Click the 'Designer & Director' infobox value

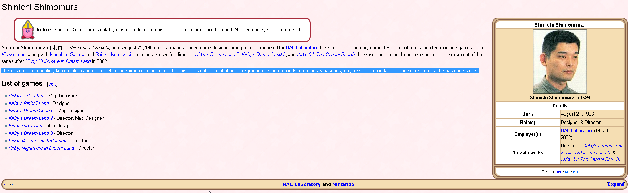click(x=581, y=122)
